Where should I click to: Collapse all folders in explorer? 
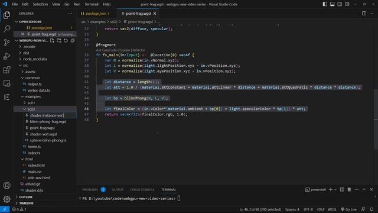point(73,41)
